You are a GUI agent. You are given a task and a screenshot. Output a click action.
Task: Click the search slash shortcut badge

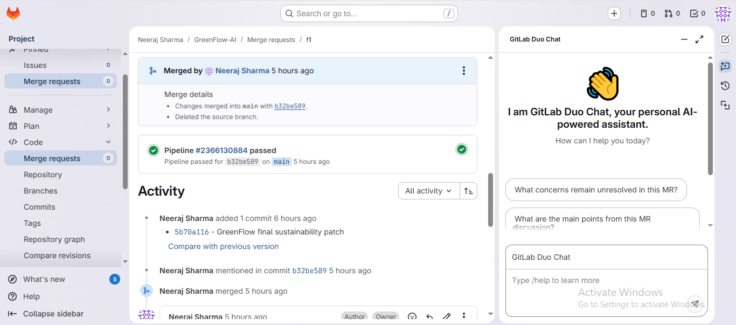click(x=448, y=13)
